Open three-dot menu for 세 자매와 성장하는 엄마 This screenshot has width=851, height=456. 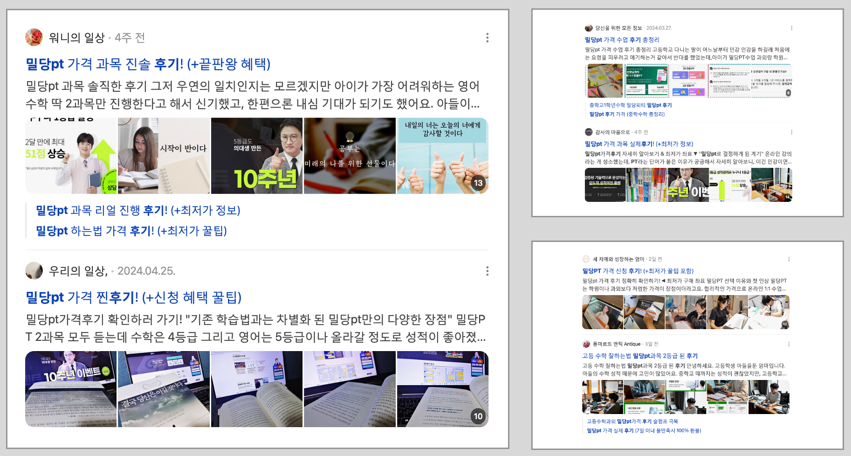tap(789, 259)
